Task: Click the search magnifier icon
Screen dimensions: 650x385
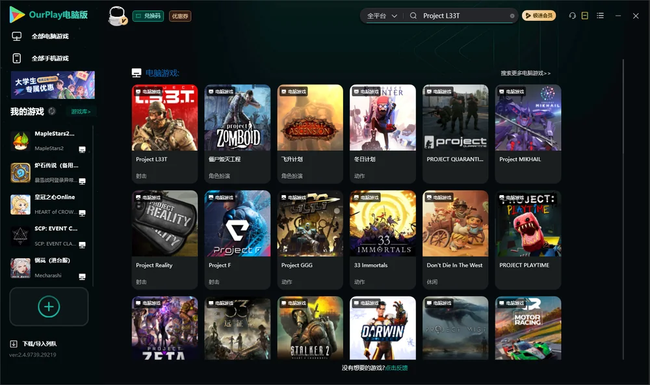Action: click(x=413, y=16)
